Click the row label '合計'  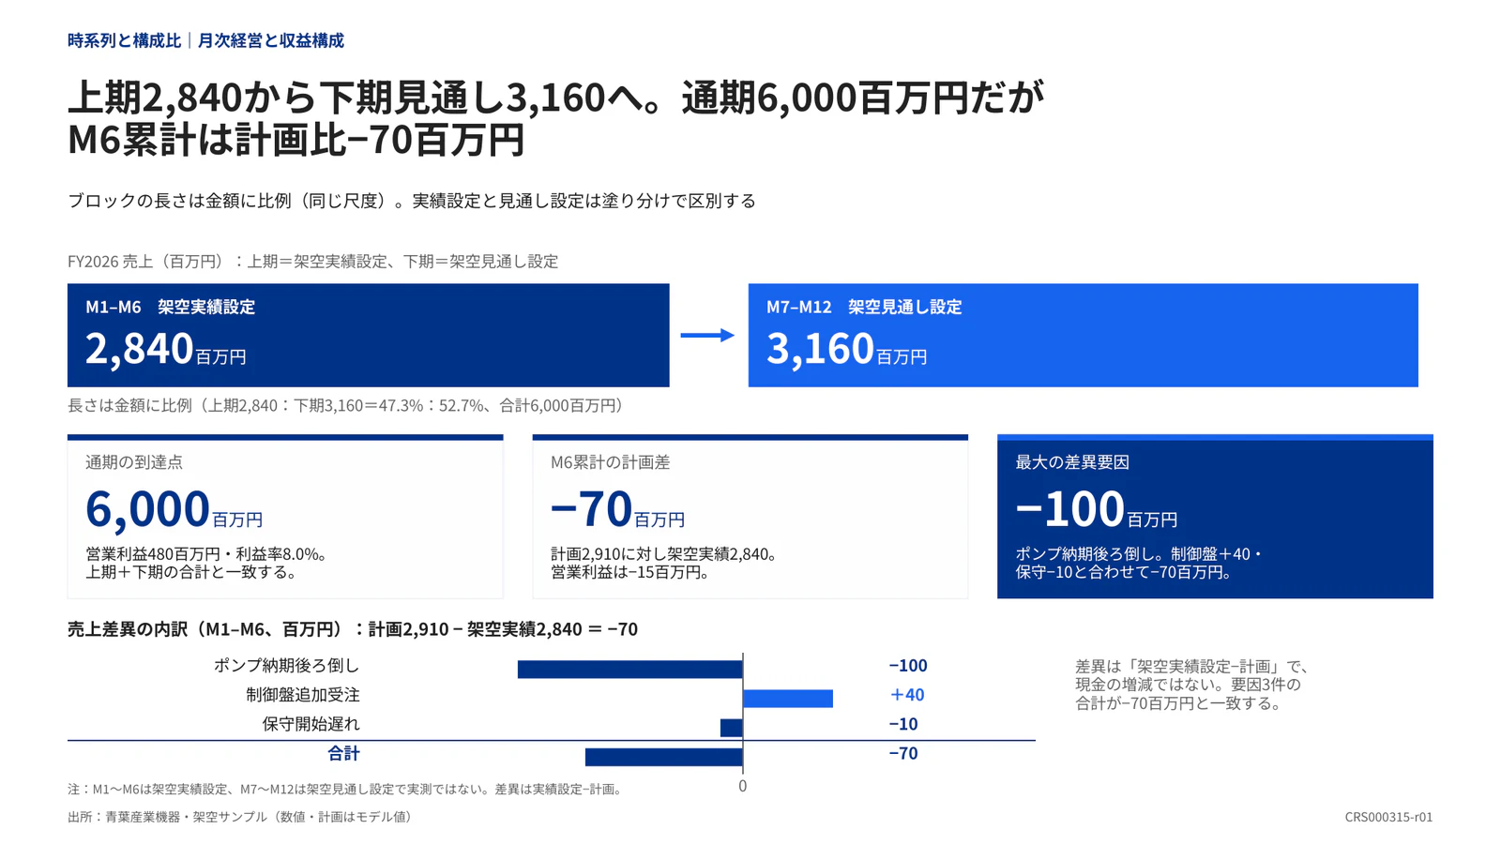point(343,753)
